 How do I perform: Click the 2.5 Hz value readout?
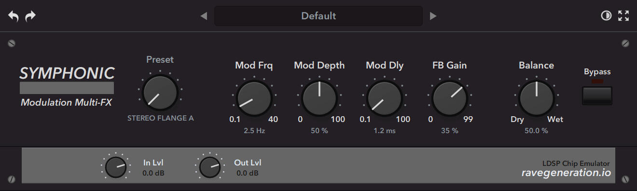[254, 131]
